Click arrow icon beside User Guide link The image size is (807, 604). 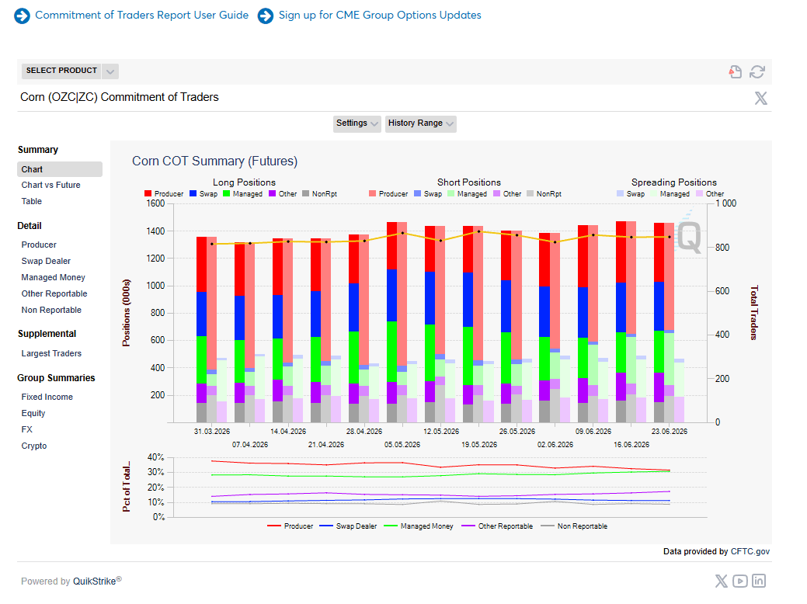tap(22, 16)
